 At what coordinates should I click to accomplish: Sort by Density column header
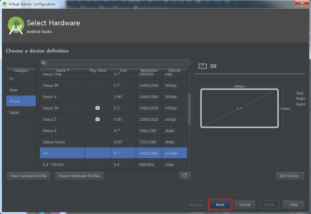coord(175,70)
